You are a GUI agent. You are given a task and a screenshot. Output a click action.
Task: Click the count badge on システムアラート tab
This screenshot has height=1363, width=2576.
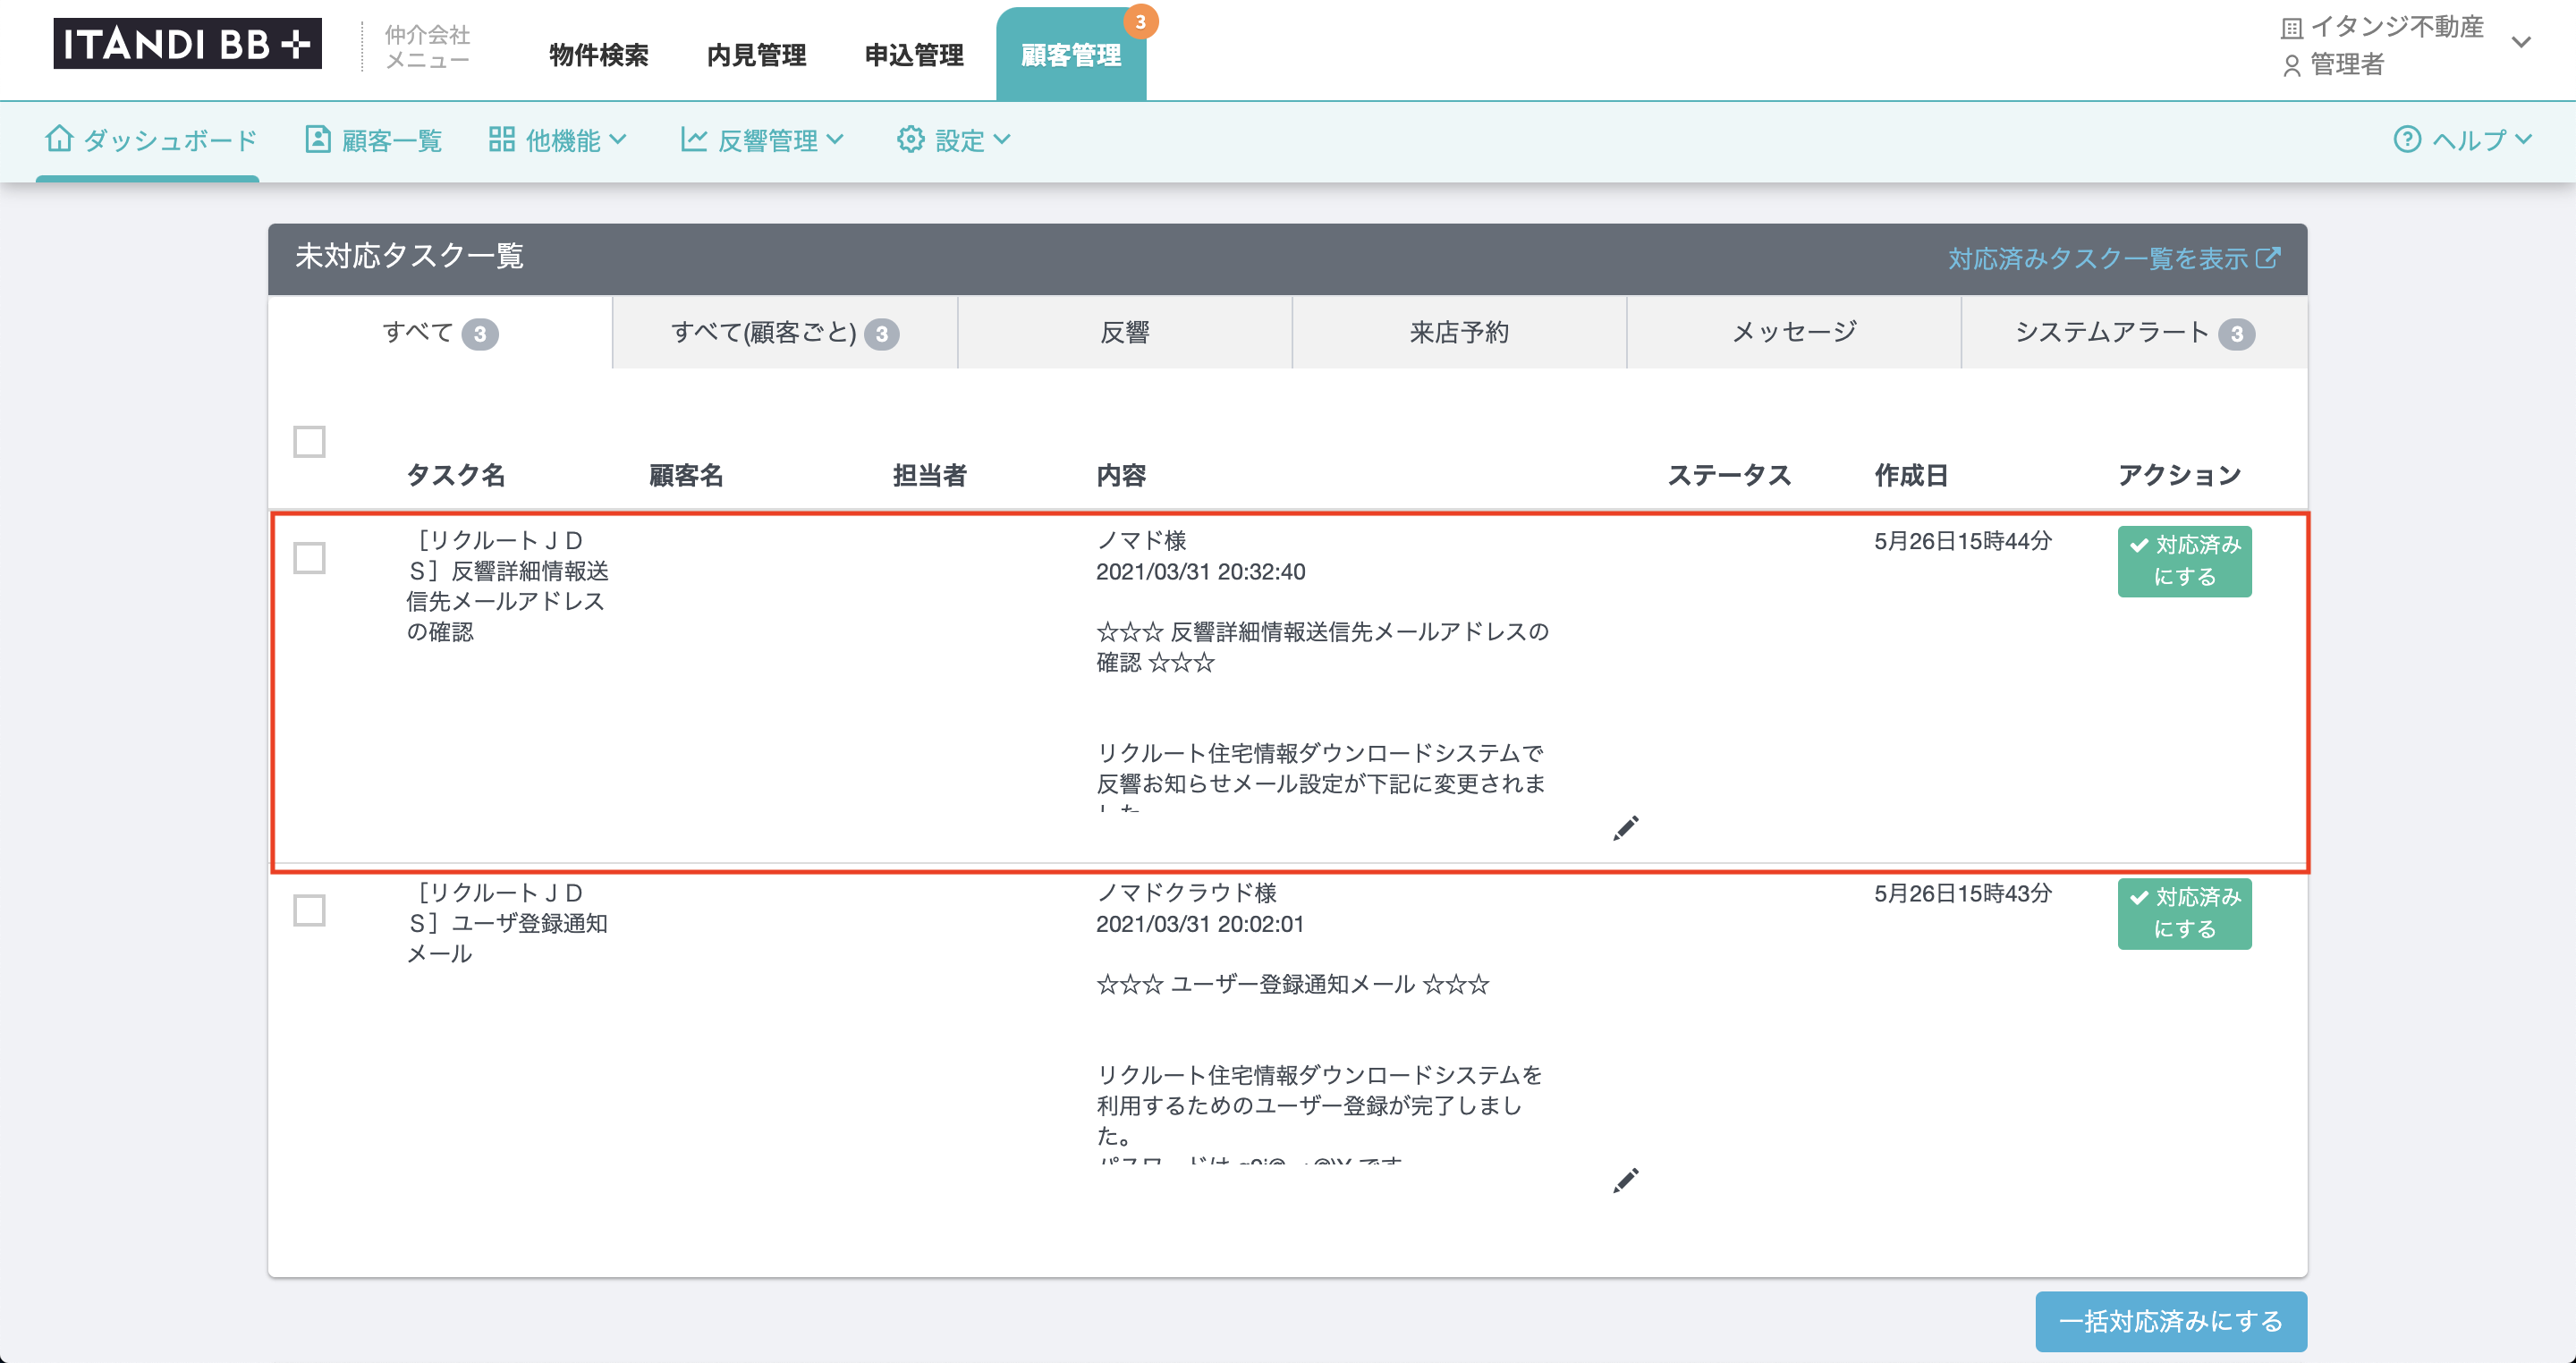click(x=2236, y=334)
